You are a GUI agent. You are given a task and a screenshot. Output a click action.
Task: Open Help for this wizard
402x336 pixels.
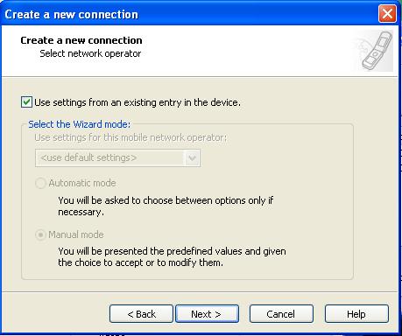(x=356, y=314)
